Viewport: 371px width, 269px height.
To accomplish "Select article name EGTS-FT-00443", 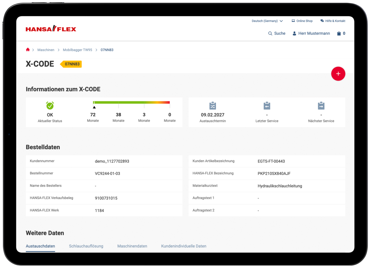I will click(x=271, y=161).
